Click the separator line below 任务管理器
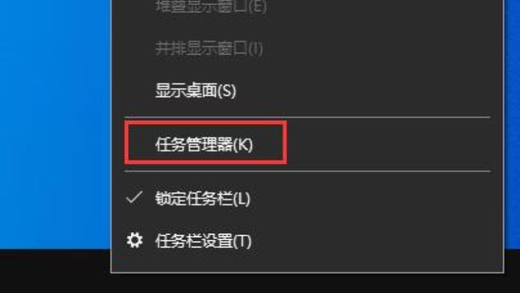Image resolution: width=520 pixels, height=293 pixels. coord(307,172)
